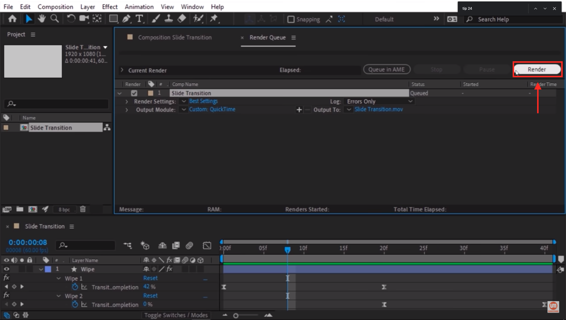
Task: Select the Rectangle shape tool
Action: click(x=113, y=19)
